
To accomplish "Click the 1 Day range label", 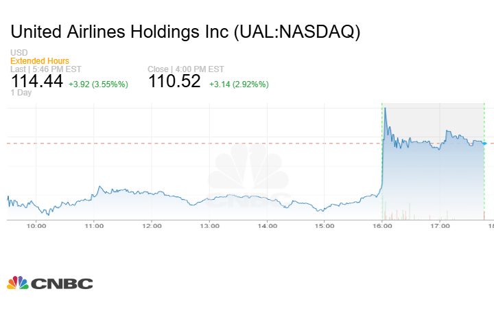I will [20, 93].
